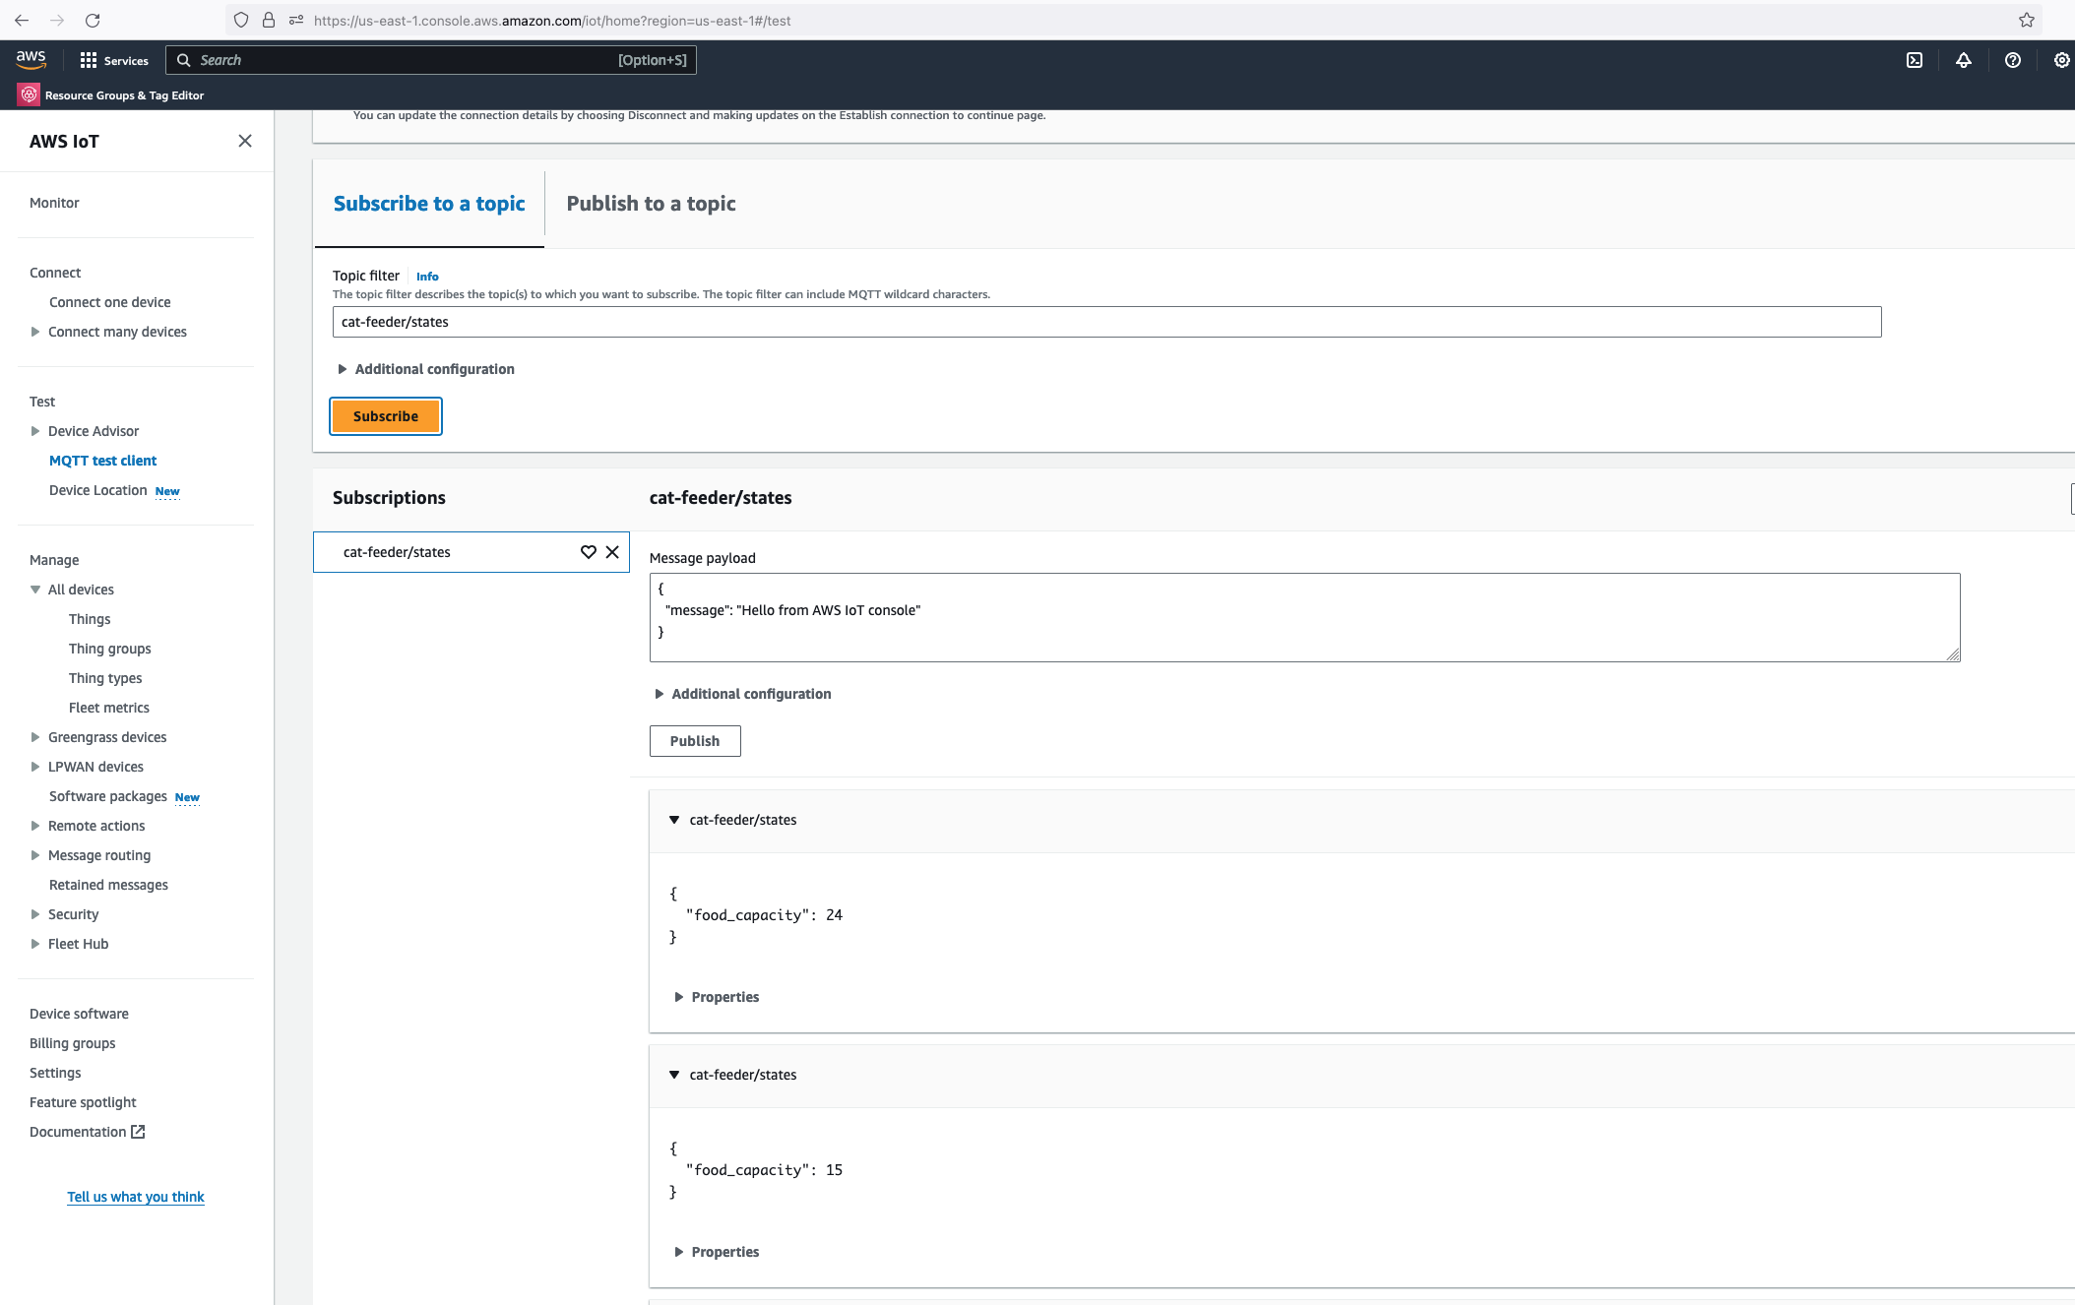
Task: Open the settings gear icon
Action: (2062, 60)
